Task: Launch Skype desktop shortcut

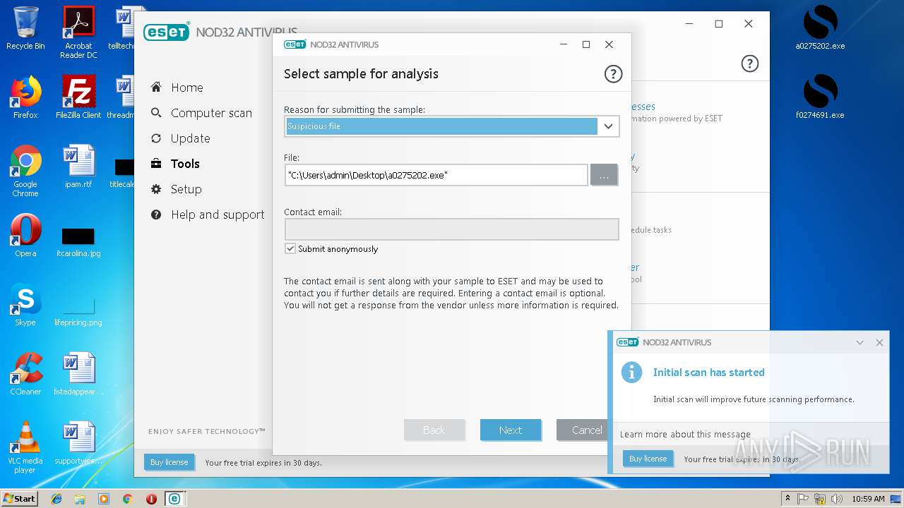Action: [25, 305]
